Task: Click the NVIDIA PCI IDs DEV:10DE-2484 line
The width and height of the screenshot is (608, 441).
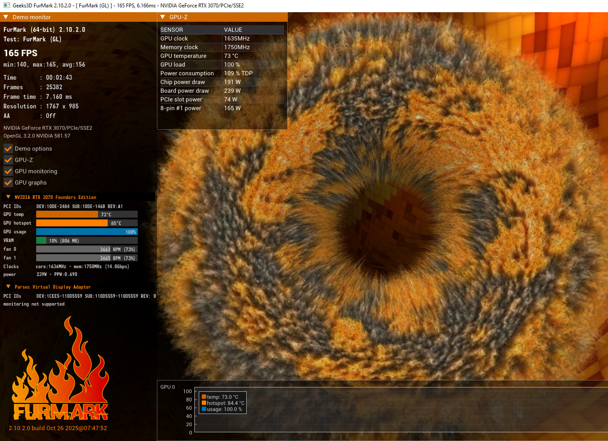Action: pyautogui.click(x=63, y=206)
